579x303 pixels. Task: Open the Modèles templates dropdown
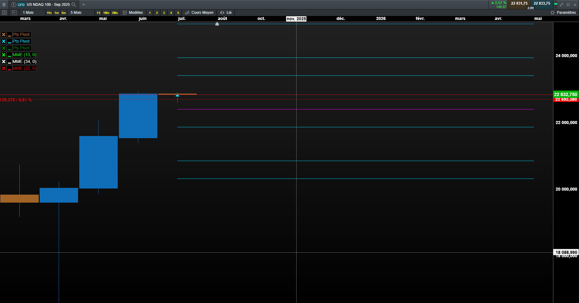(133, 13)
